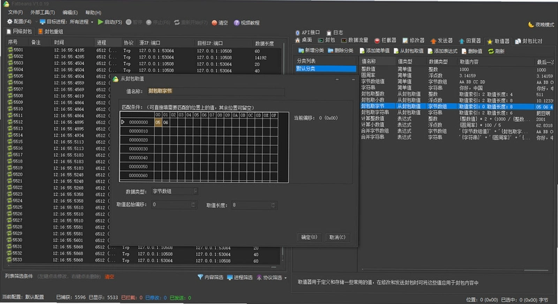This screenshot has width=558, height=304.
Task: Click the packet list horizontal scrollbar
Action: (142, 266)
